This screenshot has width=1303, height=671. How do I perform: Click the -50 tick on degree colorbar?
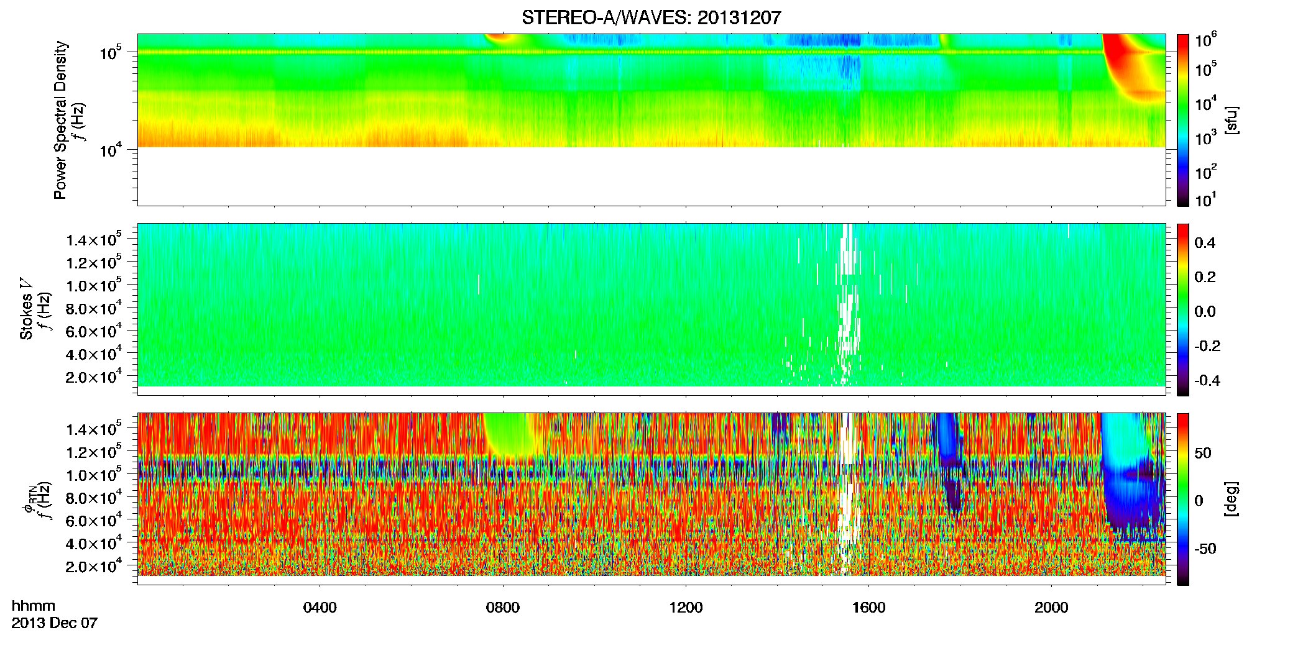coord(1205,549)
